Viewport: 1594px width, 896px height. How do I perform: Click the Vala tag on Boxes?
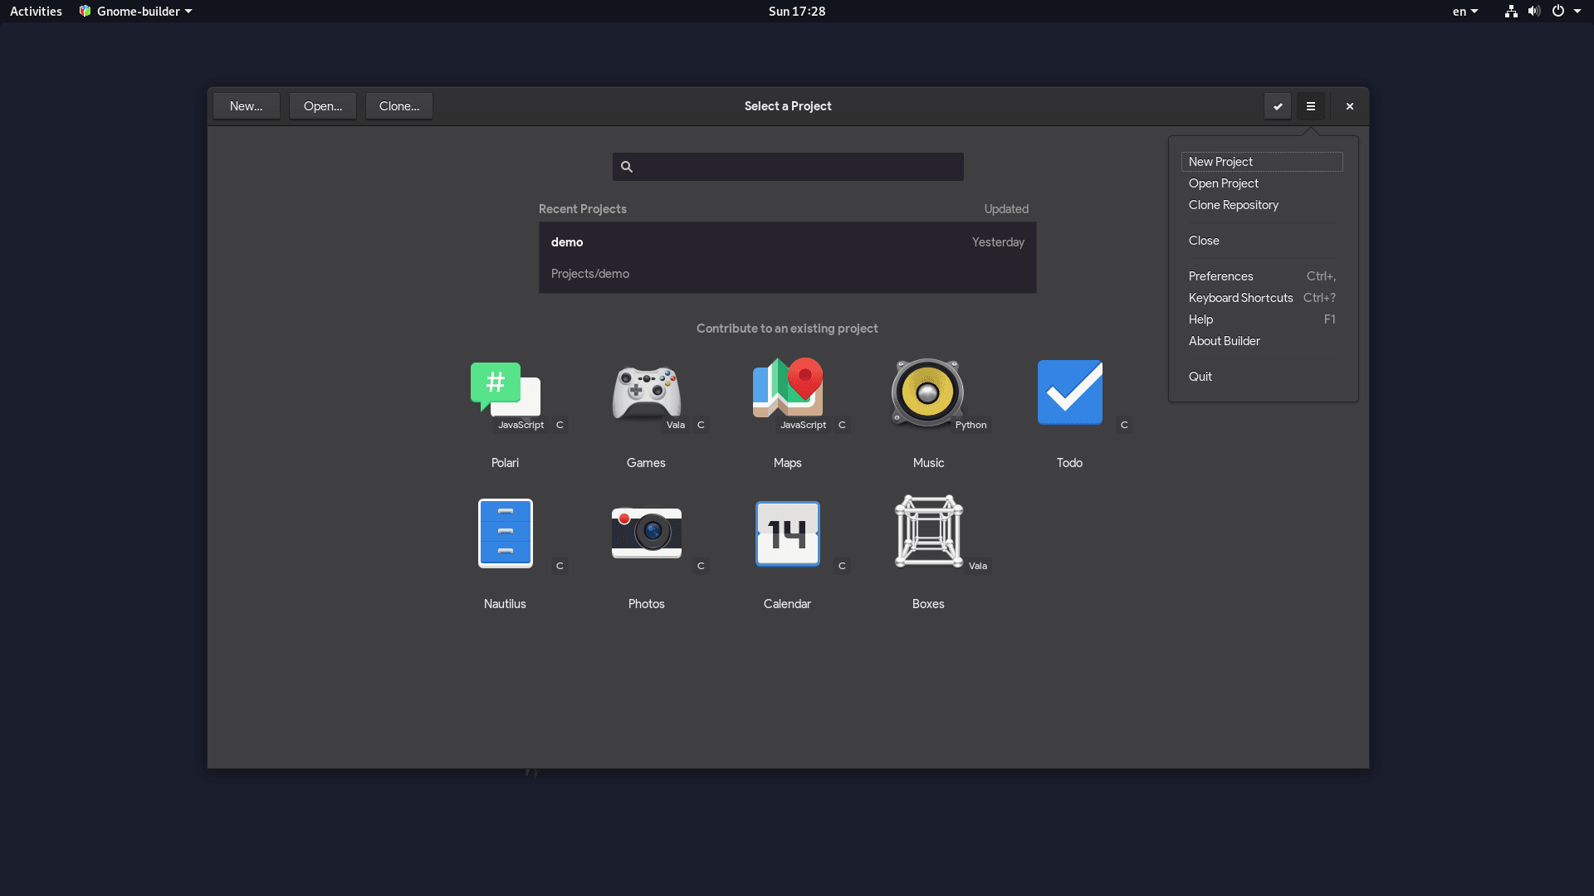tap(978, 566)
